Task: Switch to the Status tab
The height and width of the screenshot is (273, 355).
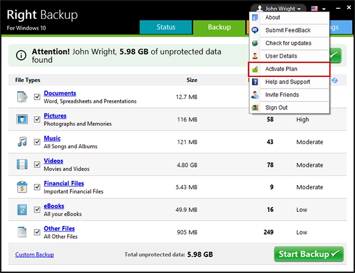Action: pos(166,27)
